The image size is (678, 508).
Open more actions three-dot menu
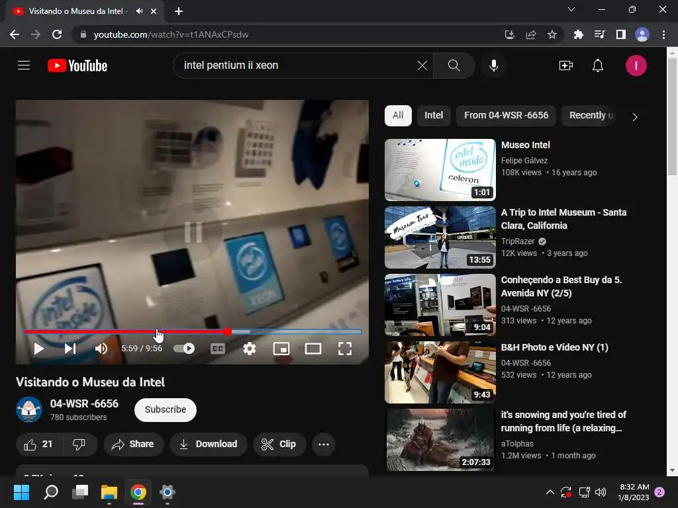pyautogui.click(x=323, y=444)
